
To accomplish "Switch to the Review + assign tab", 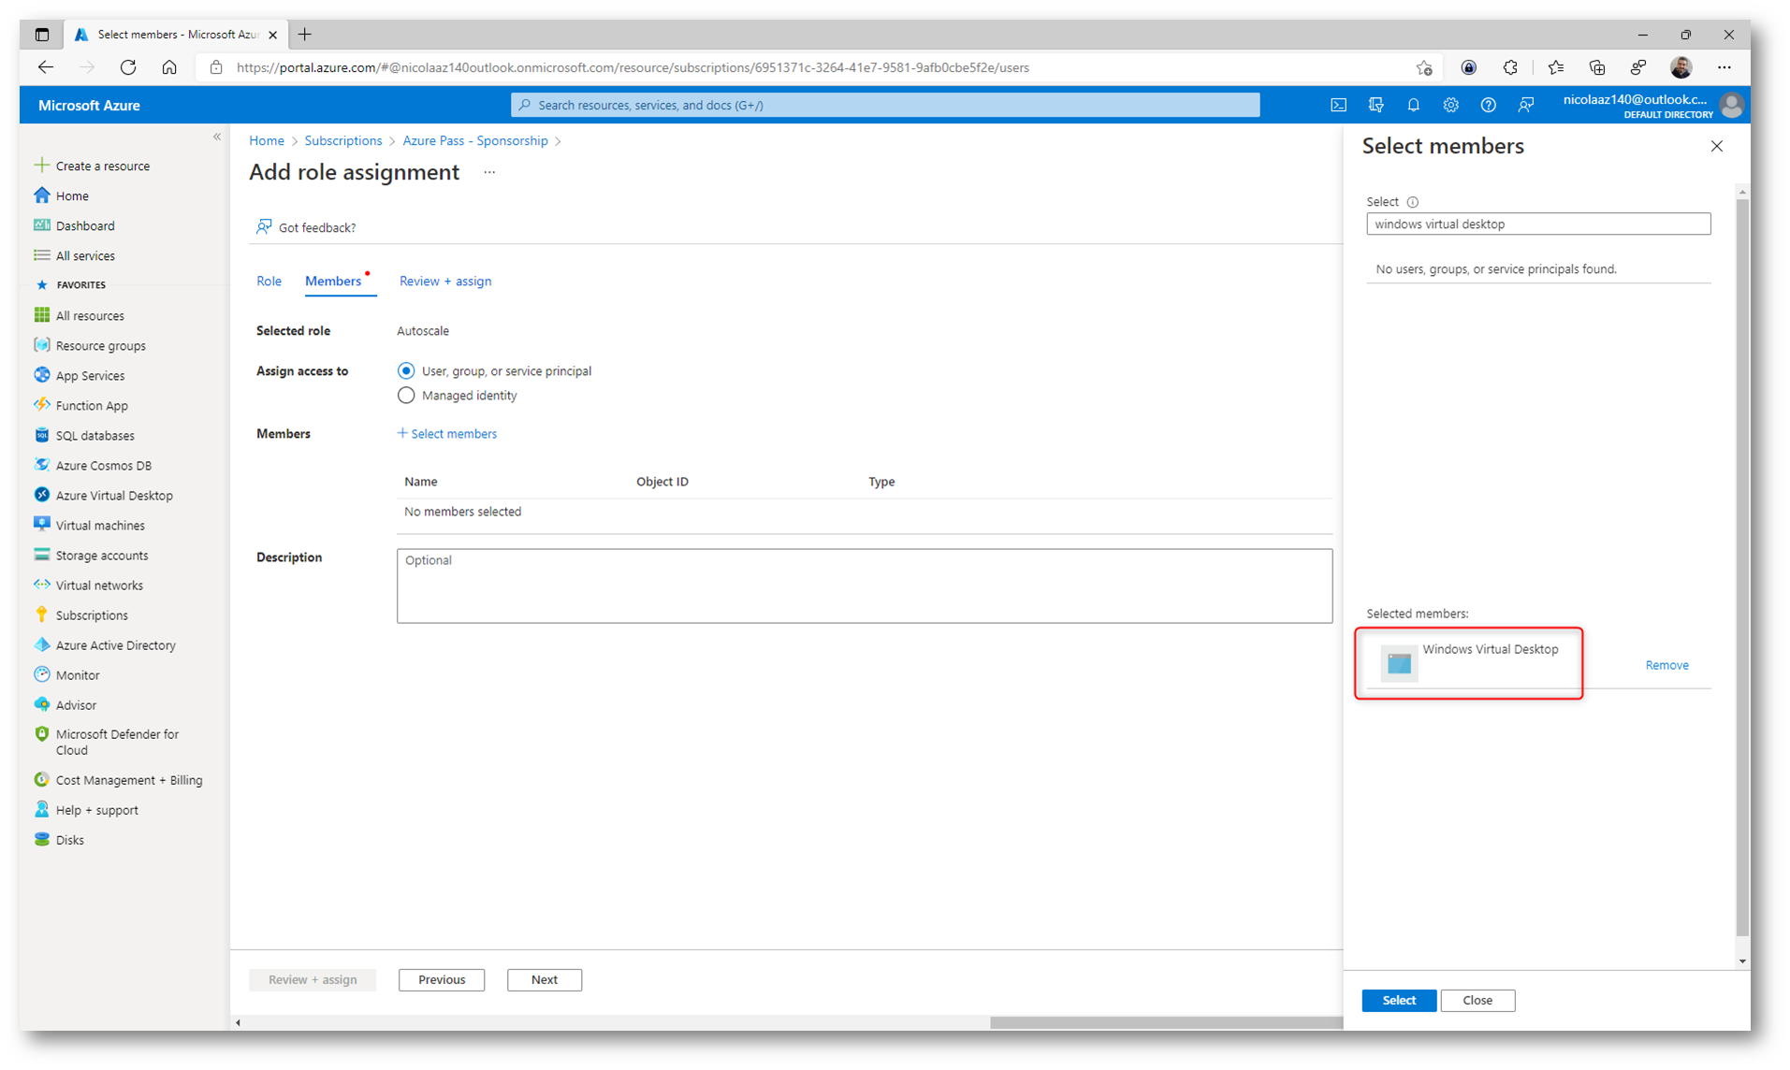I will 445,281.
